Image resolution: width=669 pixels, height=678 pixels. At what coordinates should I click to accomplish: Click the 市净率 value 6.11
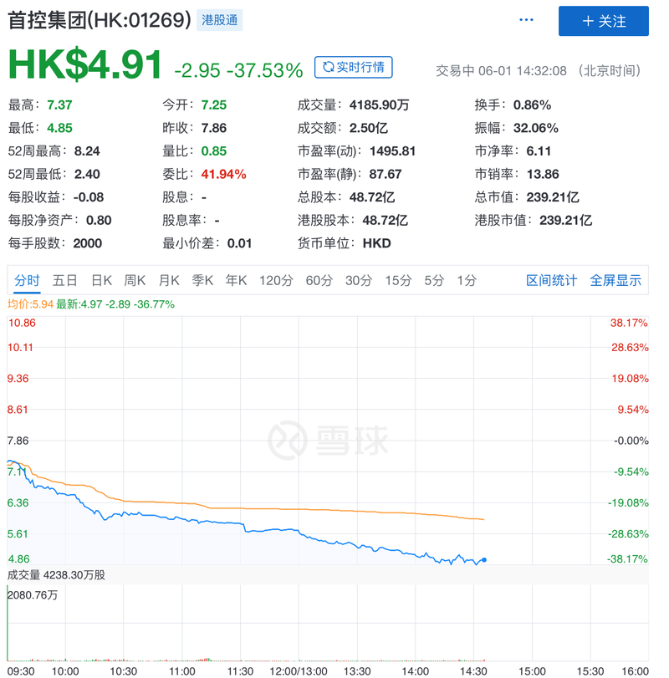(x=539, y=151)
